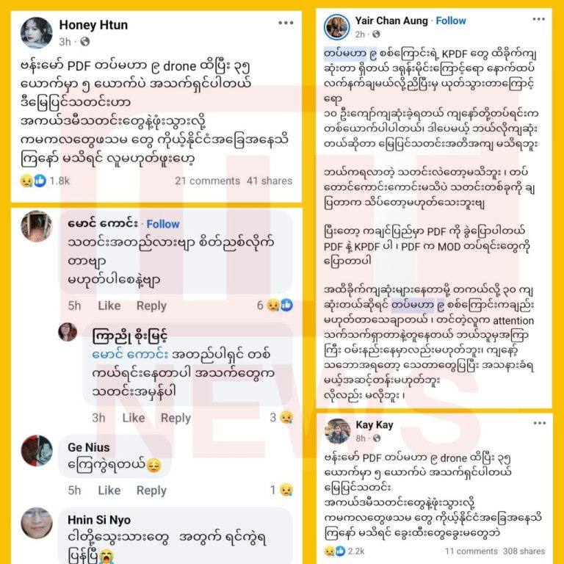
Task: Reply to the မောင် ကောင်း comment
Action: click(x=151, y=305)
